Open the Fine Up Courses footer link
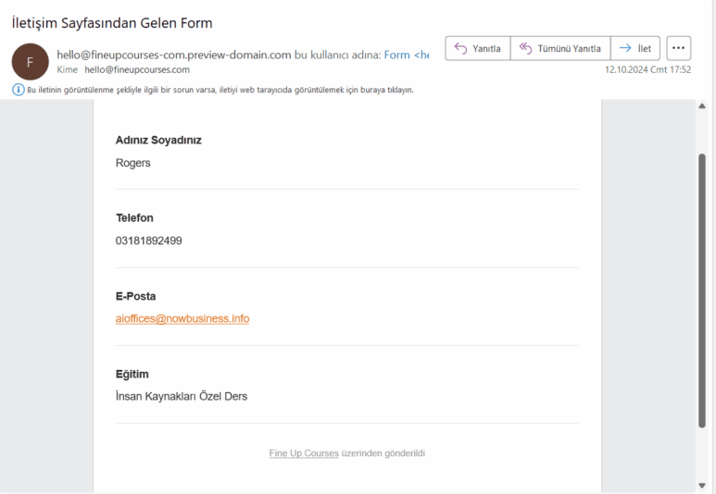The image size is (716, 494). [x=304, y=453]
